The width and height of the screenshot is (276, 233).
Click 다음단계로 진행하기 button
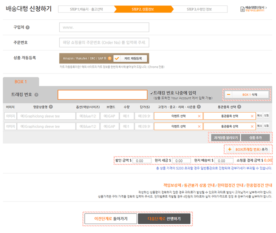[x=164, y=219]
